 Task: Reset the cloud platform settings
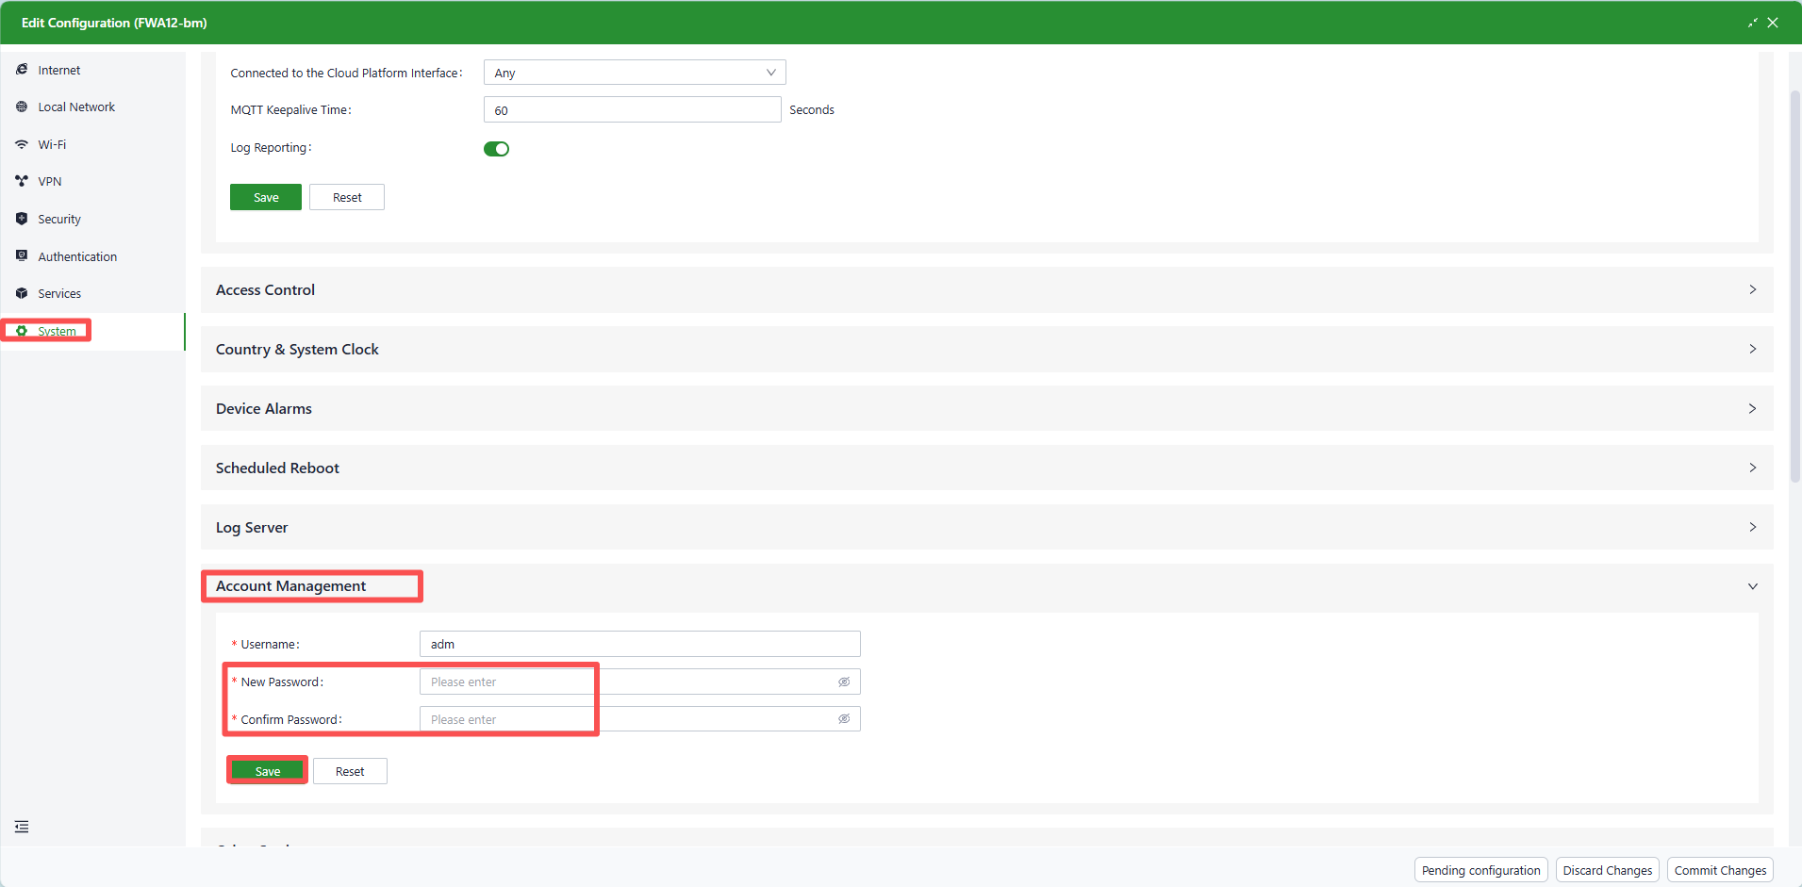point(347,197)
